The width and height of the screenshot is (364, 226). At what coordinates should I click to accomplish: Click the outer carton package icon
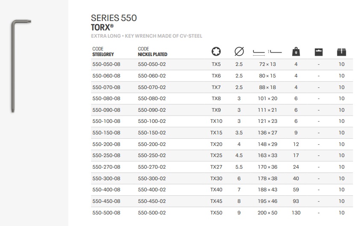click(341, 52)
